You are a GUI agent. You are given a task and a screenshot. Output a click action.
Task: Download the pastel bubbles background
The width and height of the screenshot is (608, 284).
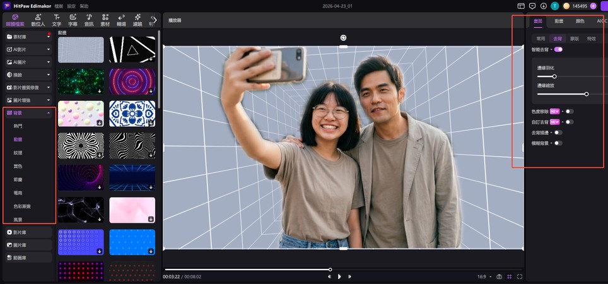100,122
